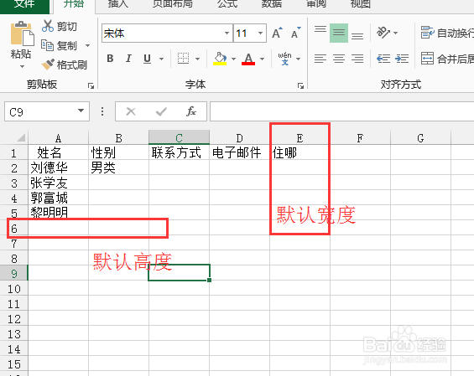Open the font name dropdown
The image size is (474, 376).
click(227, 33)
